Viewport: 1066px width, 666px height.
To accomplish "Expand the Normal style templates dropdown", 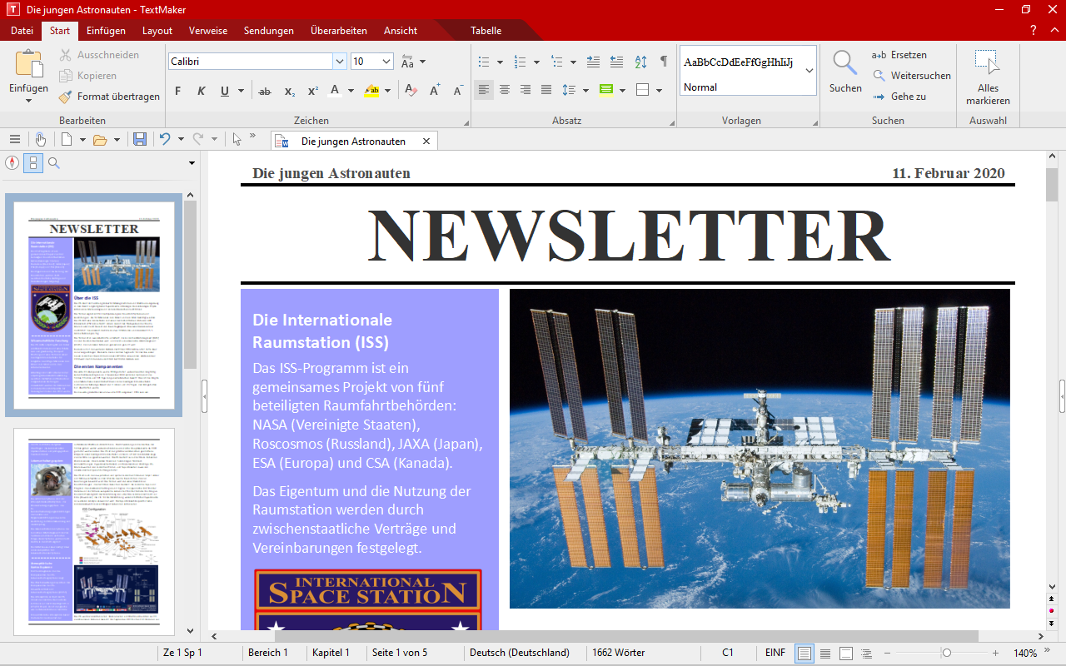I will tap(809, 71).
